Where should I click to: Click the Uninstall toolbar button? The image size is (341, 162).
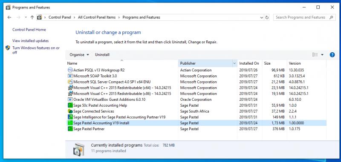102,55
